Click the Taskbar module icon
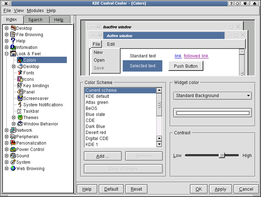The width and height of the screenshot is (261, 197). tap(20, 111)
